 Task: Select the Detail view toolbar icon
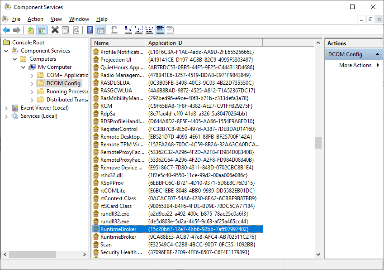click(160, 30)
